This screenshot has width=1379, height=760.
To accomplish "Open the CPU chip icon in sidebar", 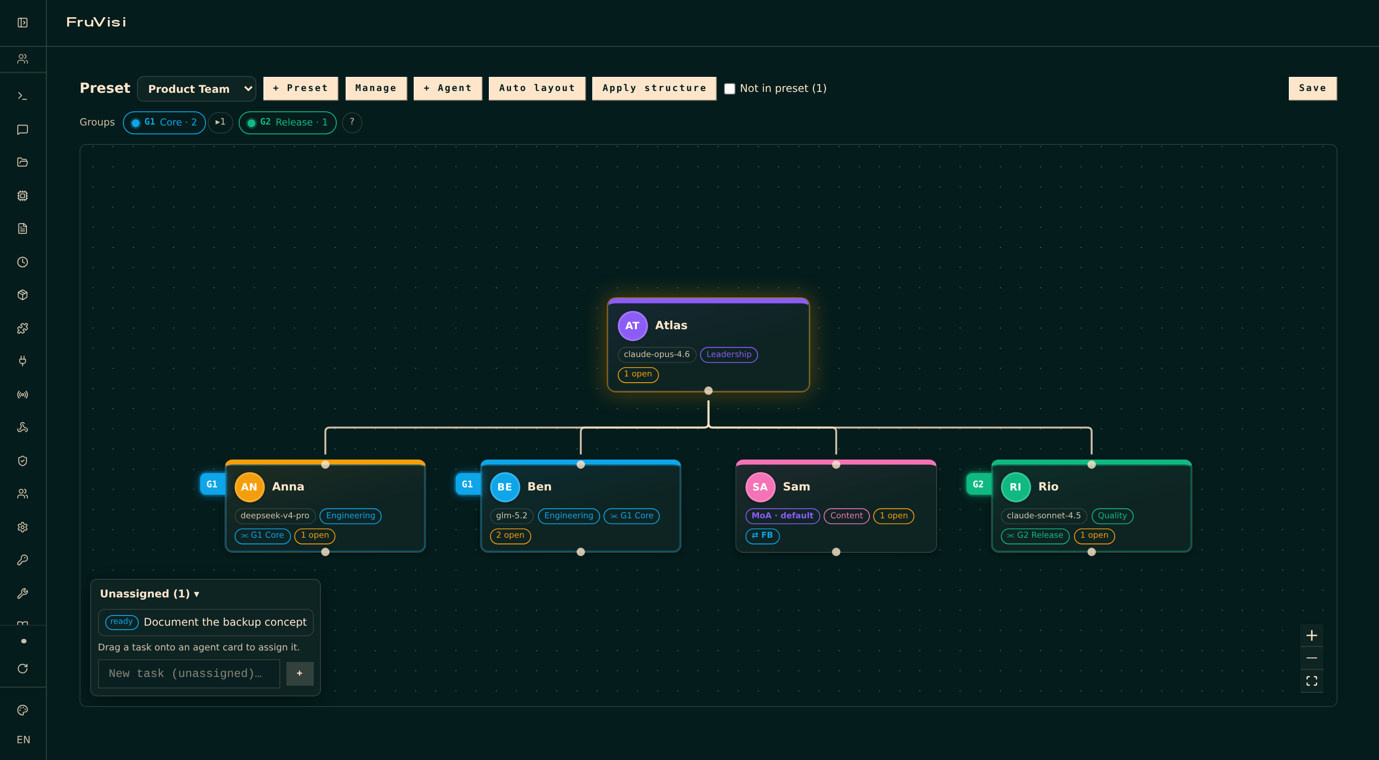I will (23, 196).
